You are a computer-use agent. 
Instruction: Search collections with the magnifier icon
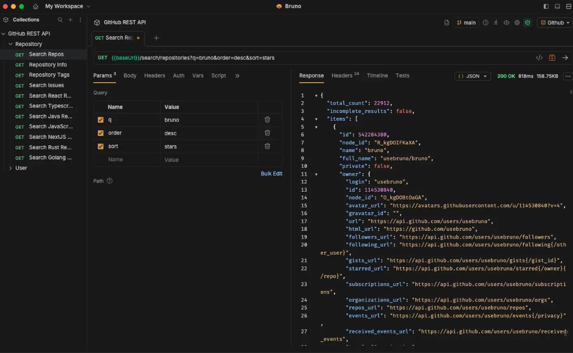click(60, 20)
